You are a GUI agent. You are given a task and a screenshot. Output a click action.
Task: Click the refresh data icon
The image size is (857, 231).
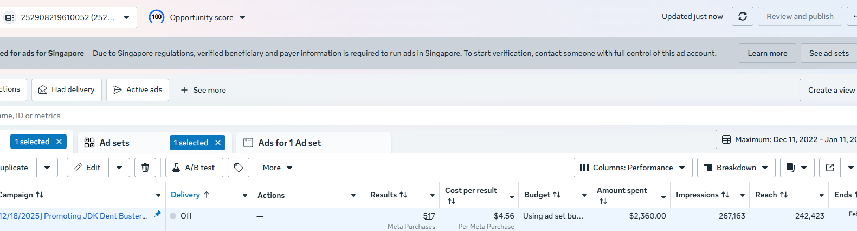(742, 16)
